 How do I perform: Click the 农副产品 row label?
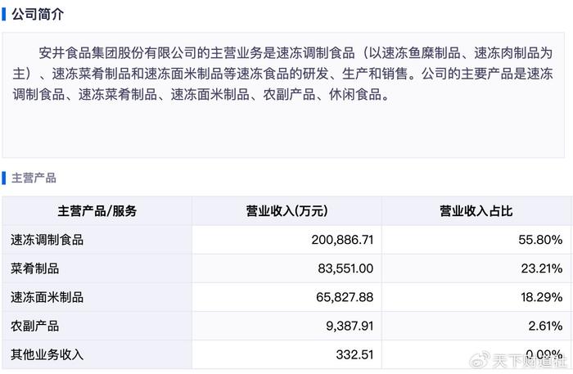[x=34, y=326]
